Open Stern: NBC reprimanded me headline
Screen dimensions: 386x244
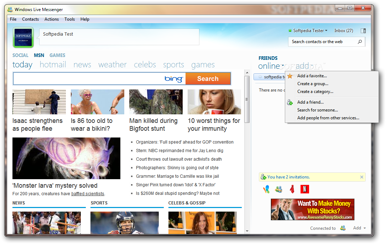pos(179,151)
